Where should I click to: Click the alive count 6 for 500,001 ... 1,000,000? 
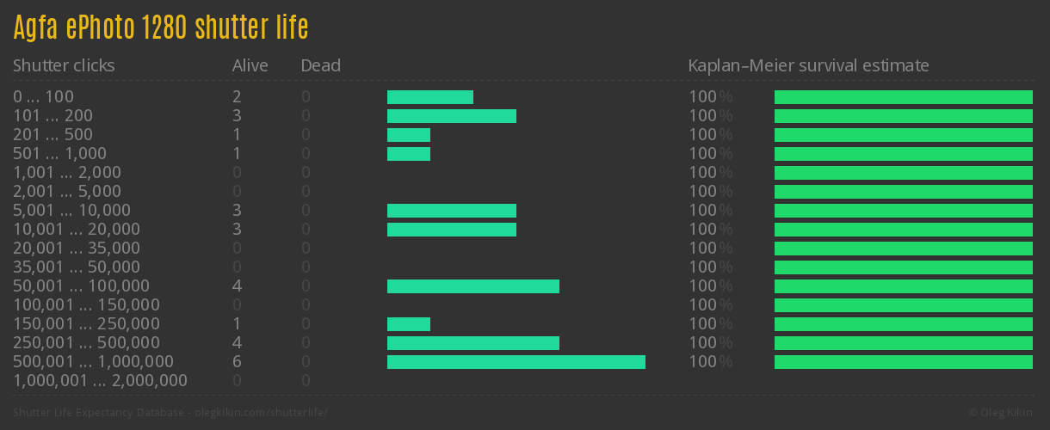pos(237,362)
